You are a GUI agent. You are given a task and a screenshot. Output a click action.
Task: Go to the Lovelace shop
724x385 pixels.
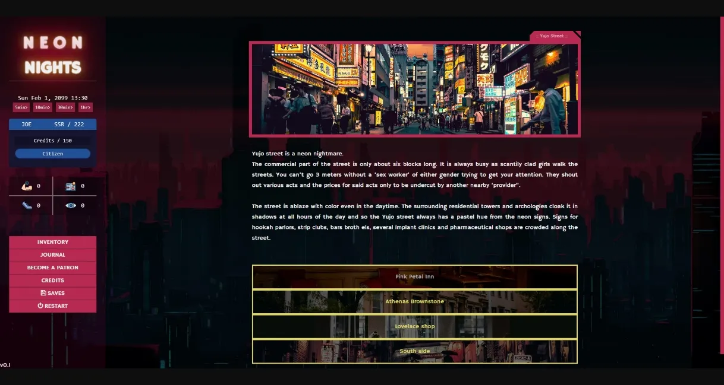click(415, 326)
